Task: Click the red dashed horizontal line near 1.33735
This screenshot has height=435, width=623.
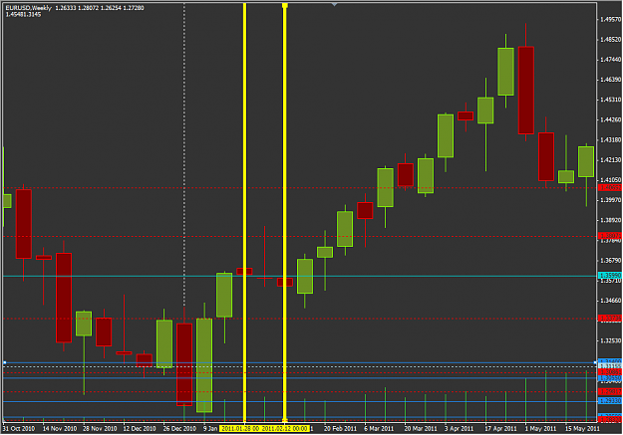Action: pos(300,319)
